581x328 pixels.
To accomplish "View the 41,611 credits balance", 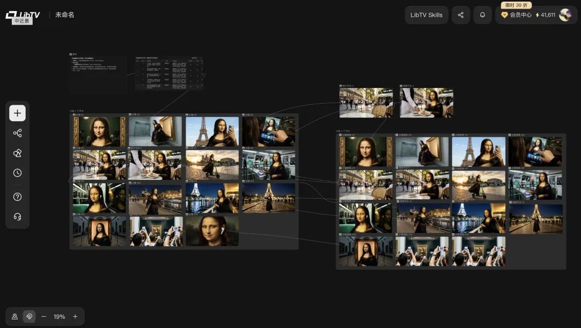I will point(545,15).
